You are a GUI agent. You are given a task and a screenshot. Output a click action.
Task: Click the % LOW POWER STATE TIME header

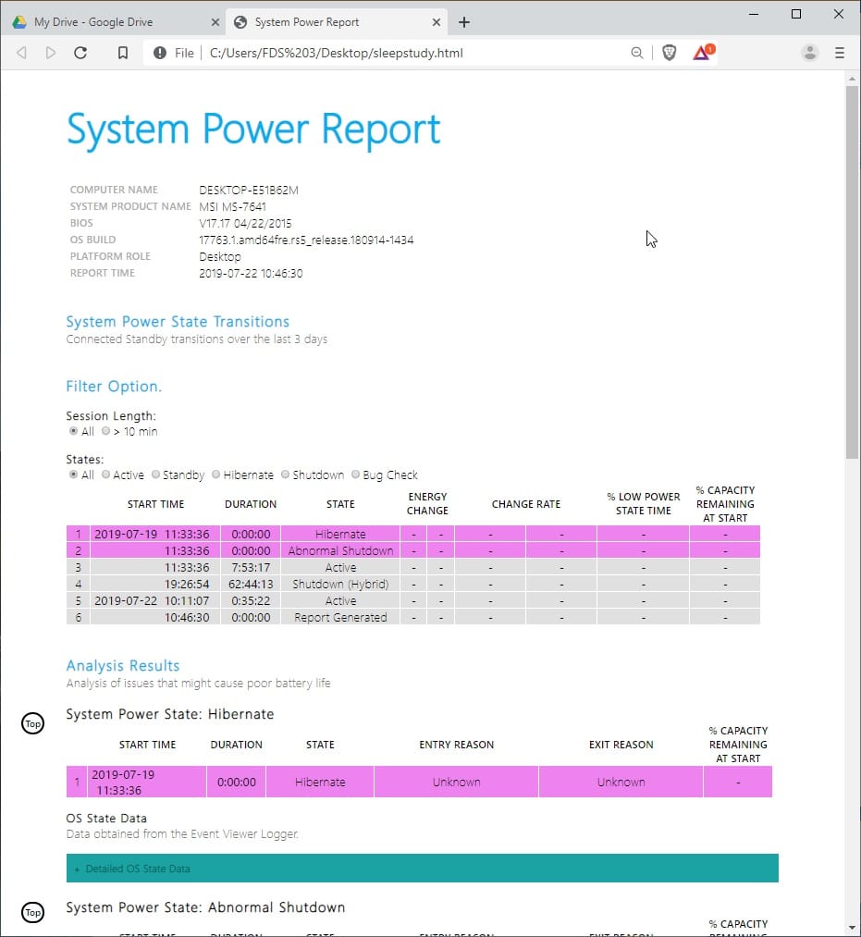pyautogui.click(x=644, y=504)
